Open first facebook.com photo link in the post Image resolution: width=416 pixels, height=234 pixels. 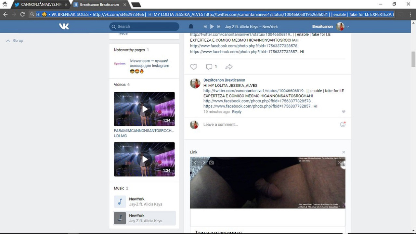click(x=244, y=46)
